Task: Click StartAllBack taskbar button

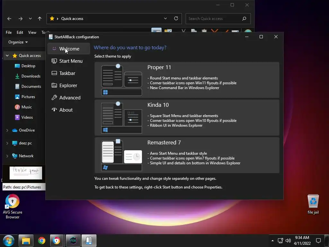Action: click(x=89, y=241)
